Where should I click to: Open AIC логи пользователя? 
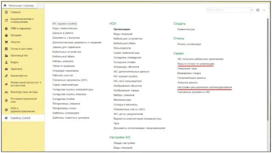(x=127, y=81)
